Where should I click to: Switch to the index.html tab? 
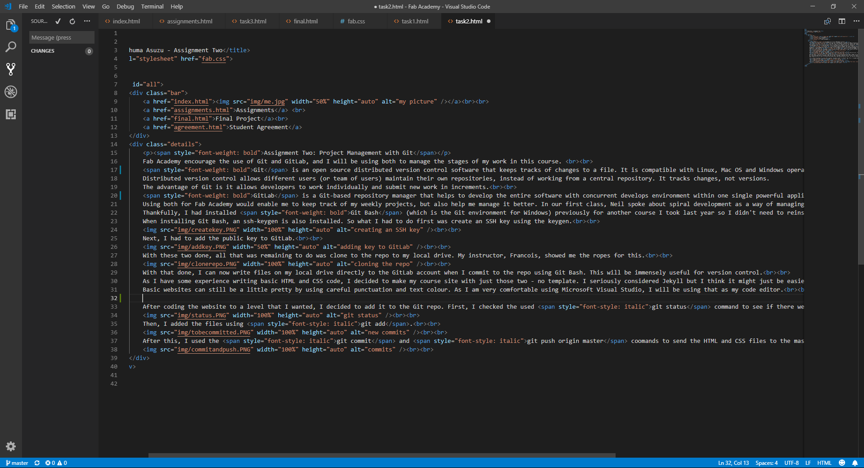(x=126, y=21)
